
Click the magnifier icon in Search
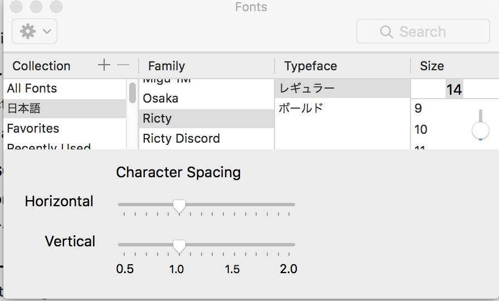tap(386, 32)
